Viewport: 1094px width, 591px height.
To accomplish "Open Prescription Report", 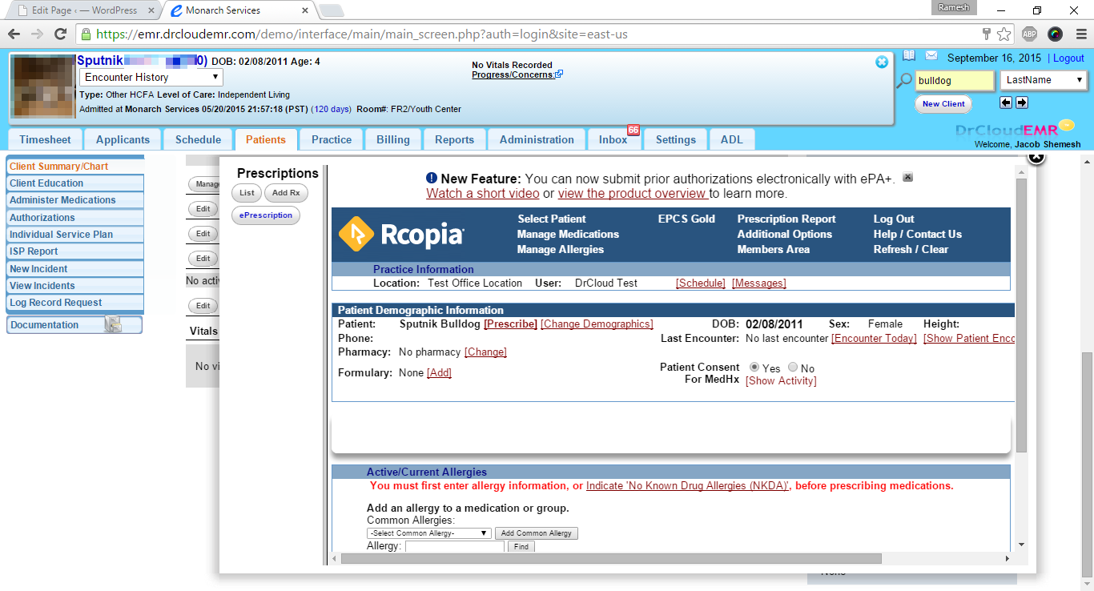I will click(786, 219).
